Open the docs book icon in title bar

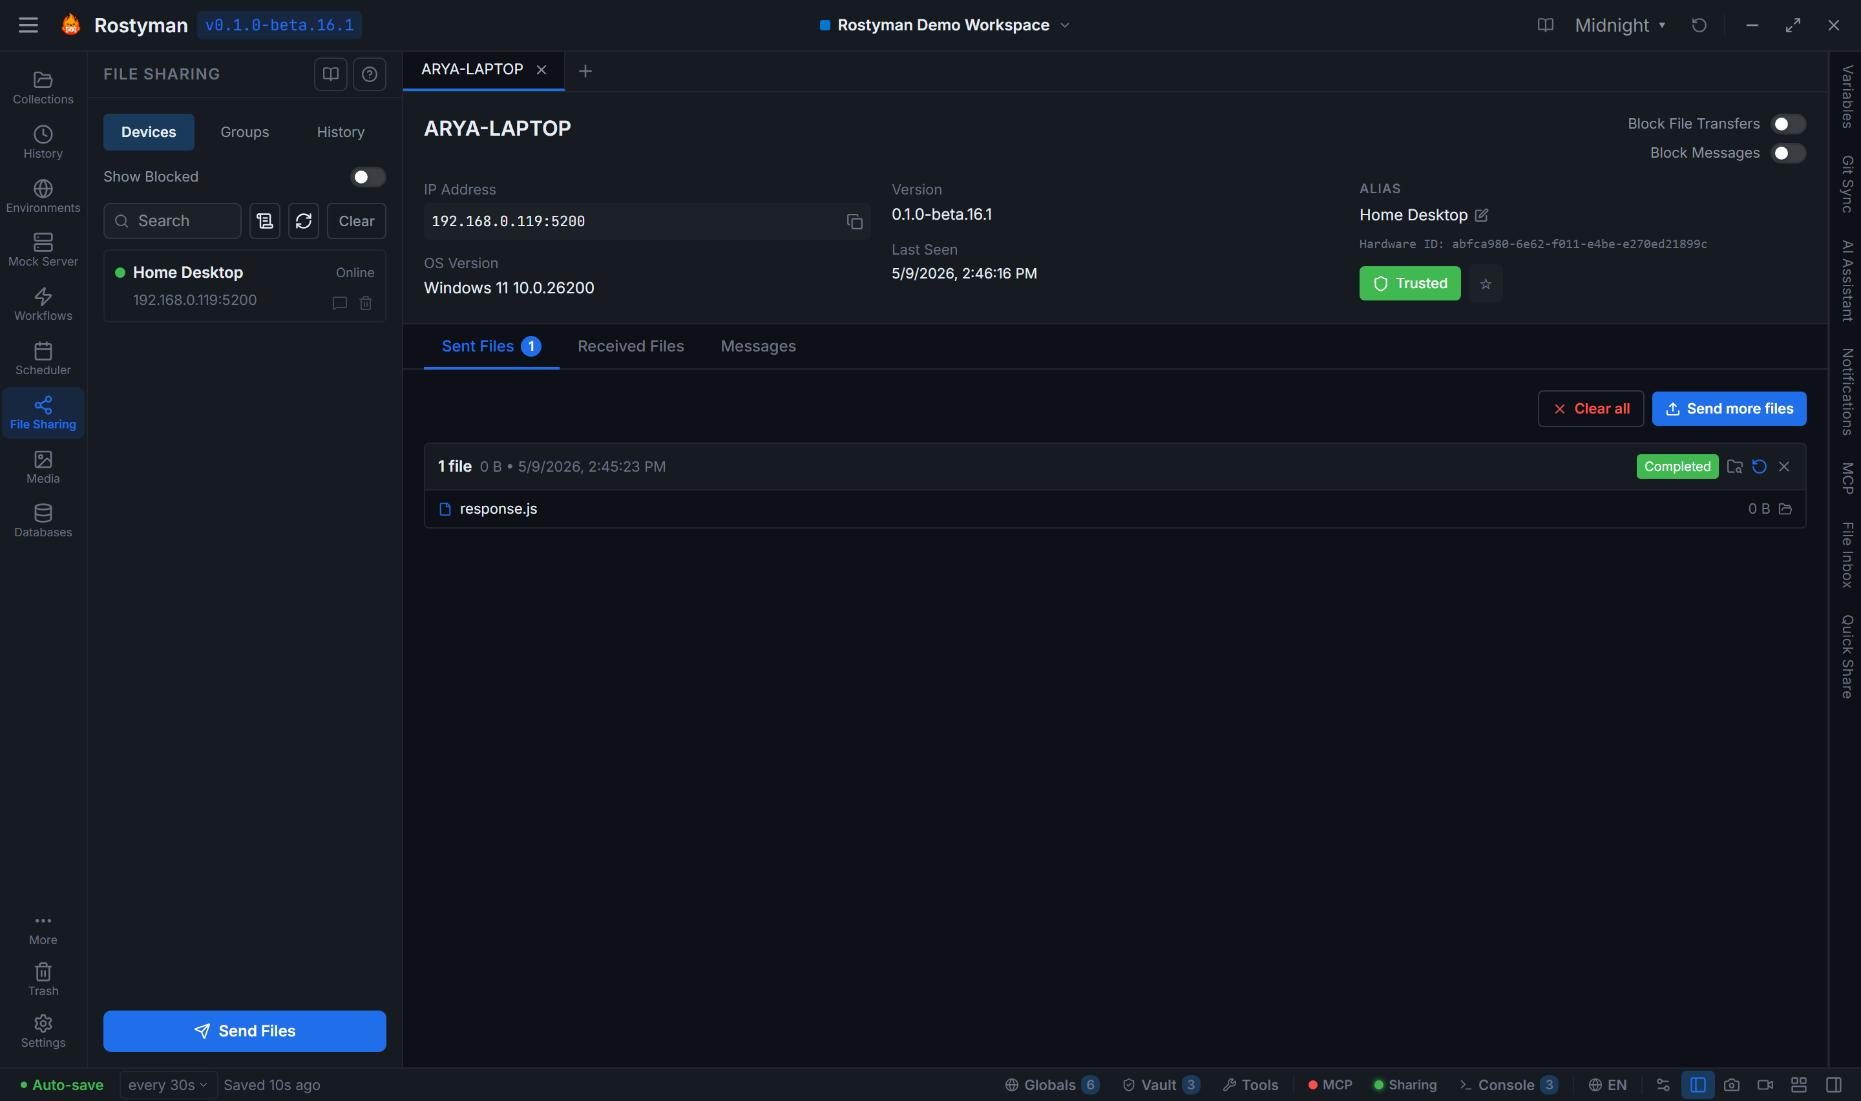1545,25
